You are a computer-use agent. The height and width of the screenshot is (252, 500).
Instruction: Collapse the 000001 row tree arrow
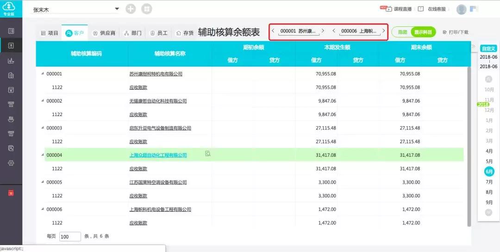pos(43,73)
